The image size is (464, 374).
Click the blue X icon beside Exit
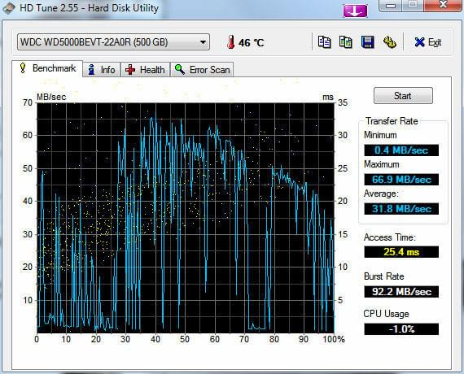[x=419, y=42]
